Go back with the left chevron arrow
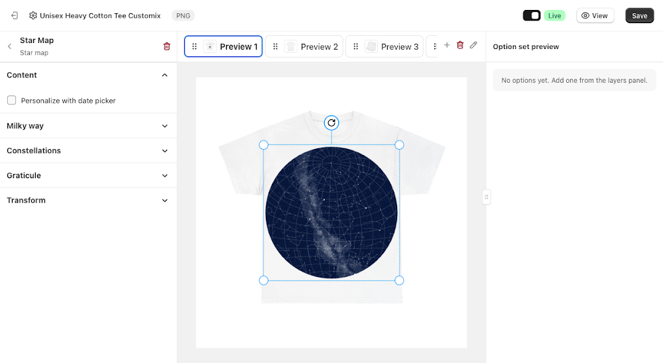Screen dimensions: 663x363 (10, 46)
